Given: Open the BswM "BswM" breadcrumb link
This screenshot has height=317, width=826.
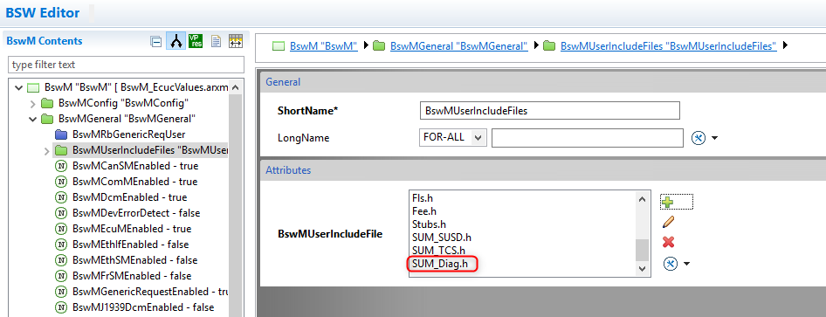Looking at the screenshot, I should [x=324, y=46].
